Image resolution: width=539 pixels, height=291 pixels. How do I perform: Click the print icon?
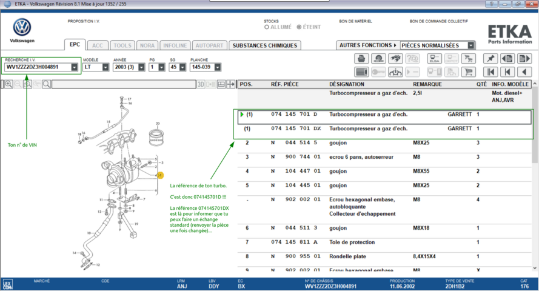tap(361, 59)
